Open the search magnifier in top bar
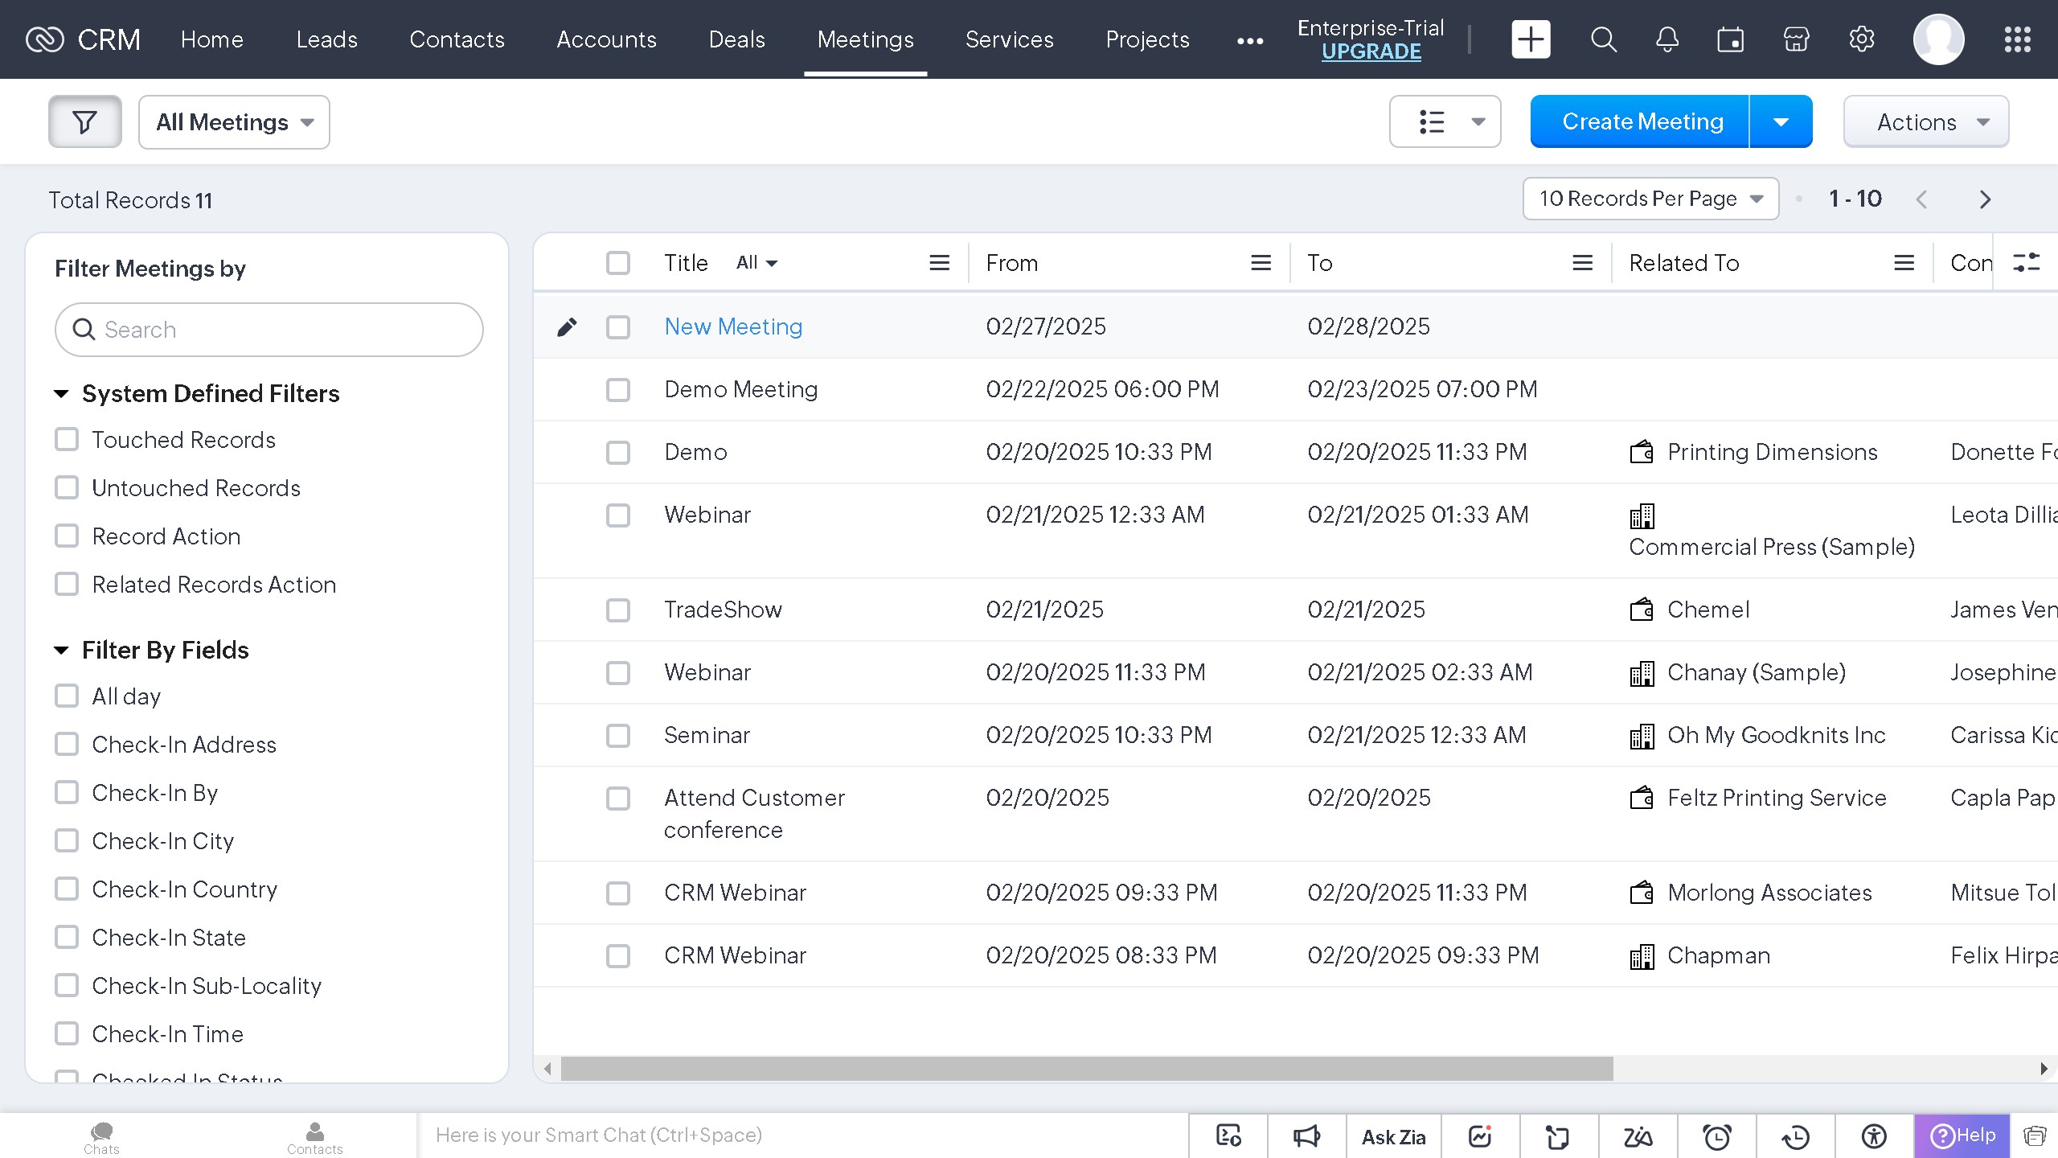This screenshot has width=2058, height=1158. (x=1603, y=39)
